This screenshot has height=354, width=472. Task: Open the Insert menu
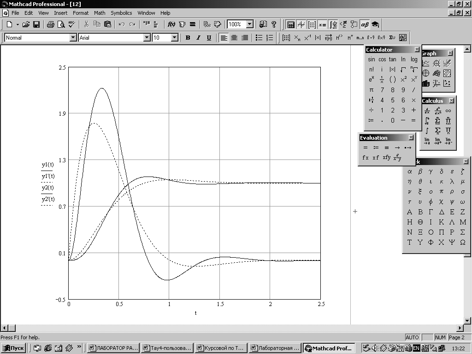60,13
